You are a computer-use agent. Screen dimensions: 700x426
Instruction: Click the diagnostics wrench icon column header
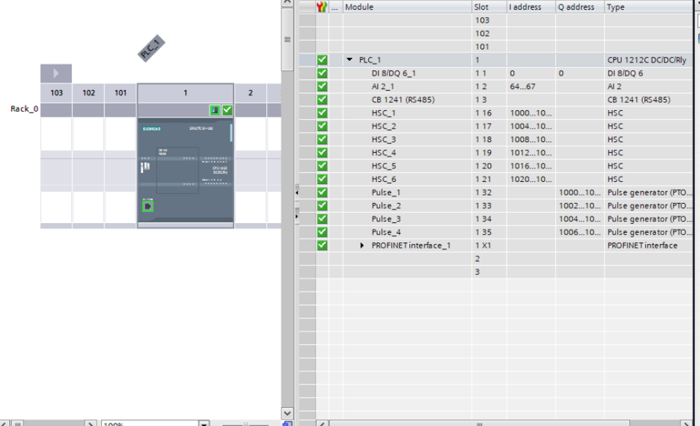pyautogui.click(x=321, y=7)
